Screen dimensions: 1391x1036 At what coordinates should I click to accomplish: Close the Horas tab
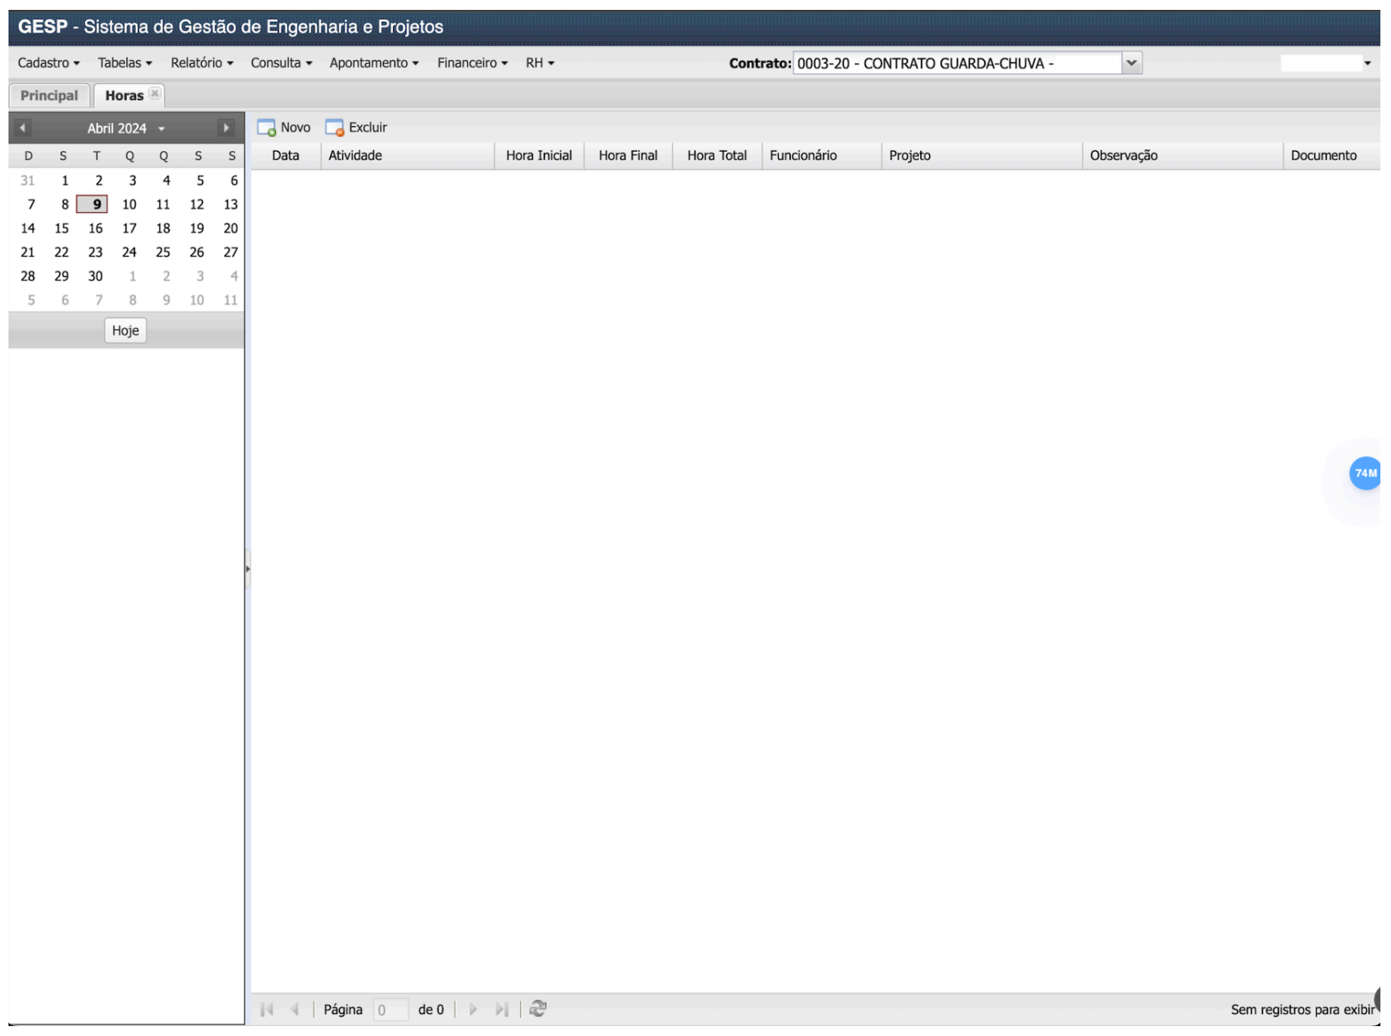(x=155, y=93)
